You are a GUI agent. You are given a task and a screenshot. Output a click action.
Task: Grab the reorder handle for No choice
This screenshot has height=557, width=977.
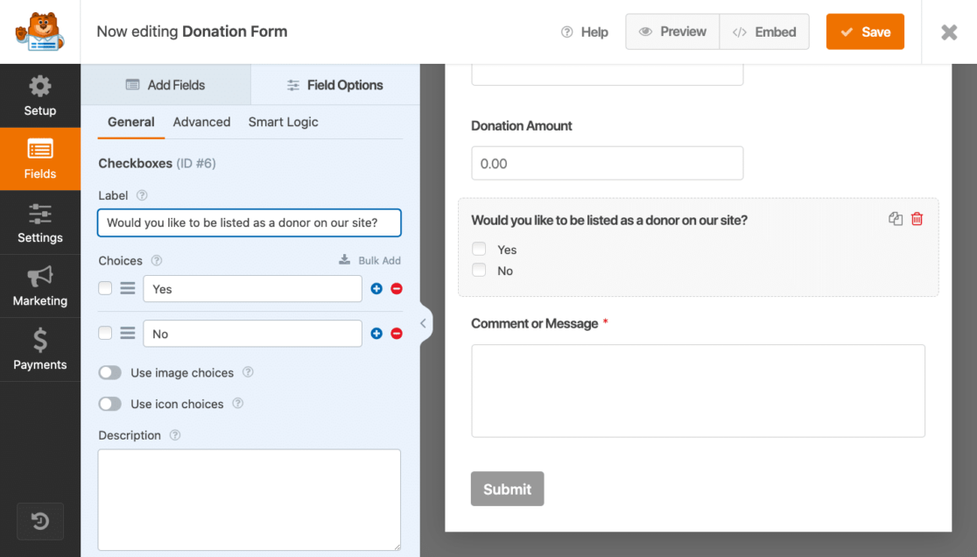128,334
